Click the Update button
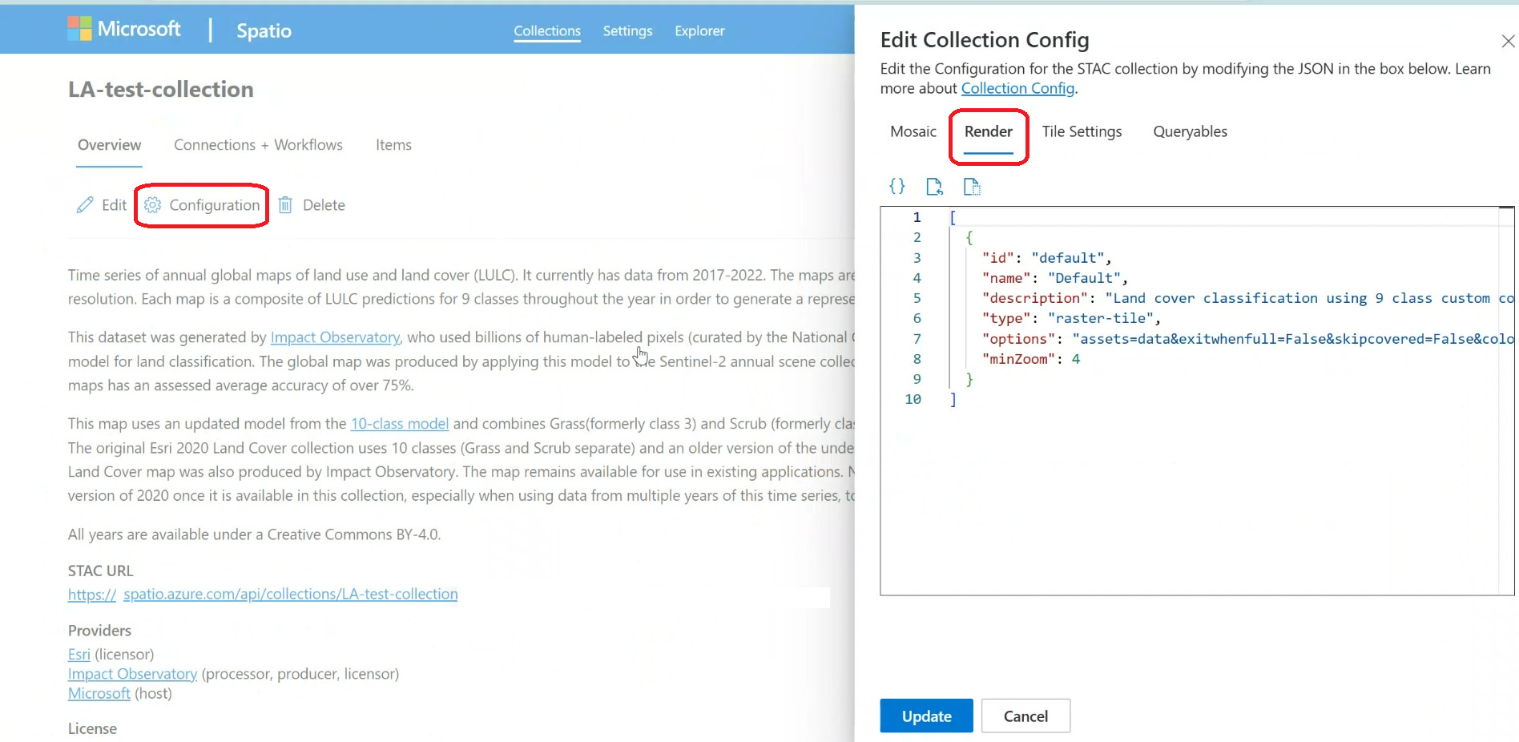1519x742 pixels. (x=926, y=716)
